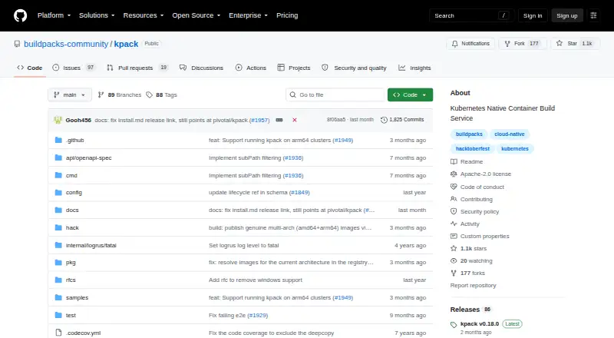This screenshot has width=614, height=338.
Task: Open the test folder
Action: pos(71,315)
